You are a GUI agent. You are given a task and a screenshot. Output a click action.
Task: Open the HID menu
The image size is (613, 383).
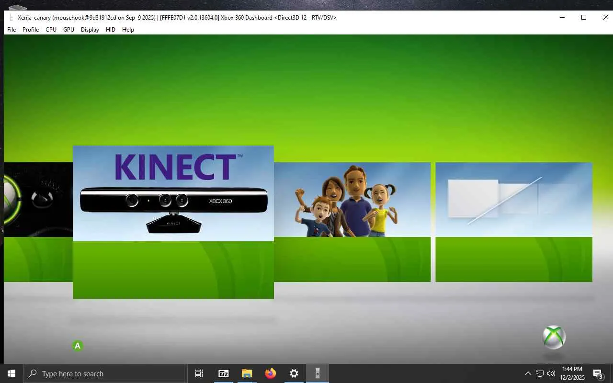[x=111, y=30]
